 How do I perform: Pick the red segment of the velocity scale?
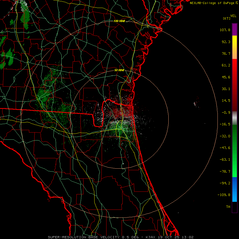[234, 85]
